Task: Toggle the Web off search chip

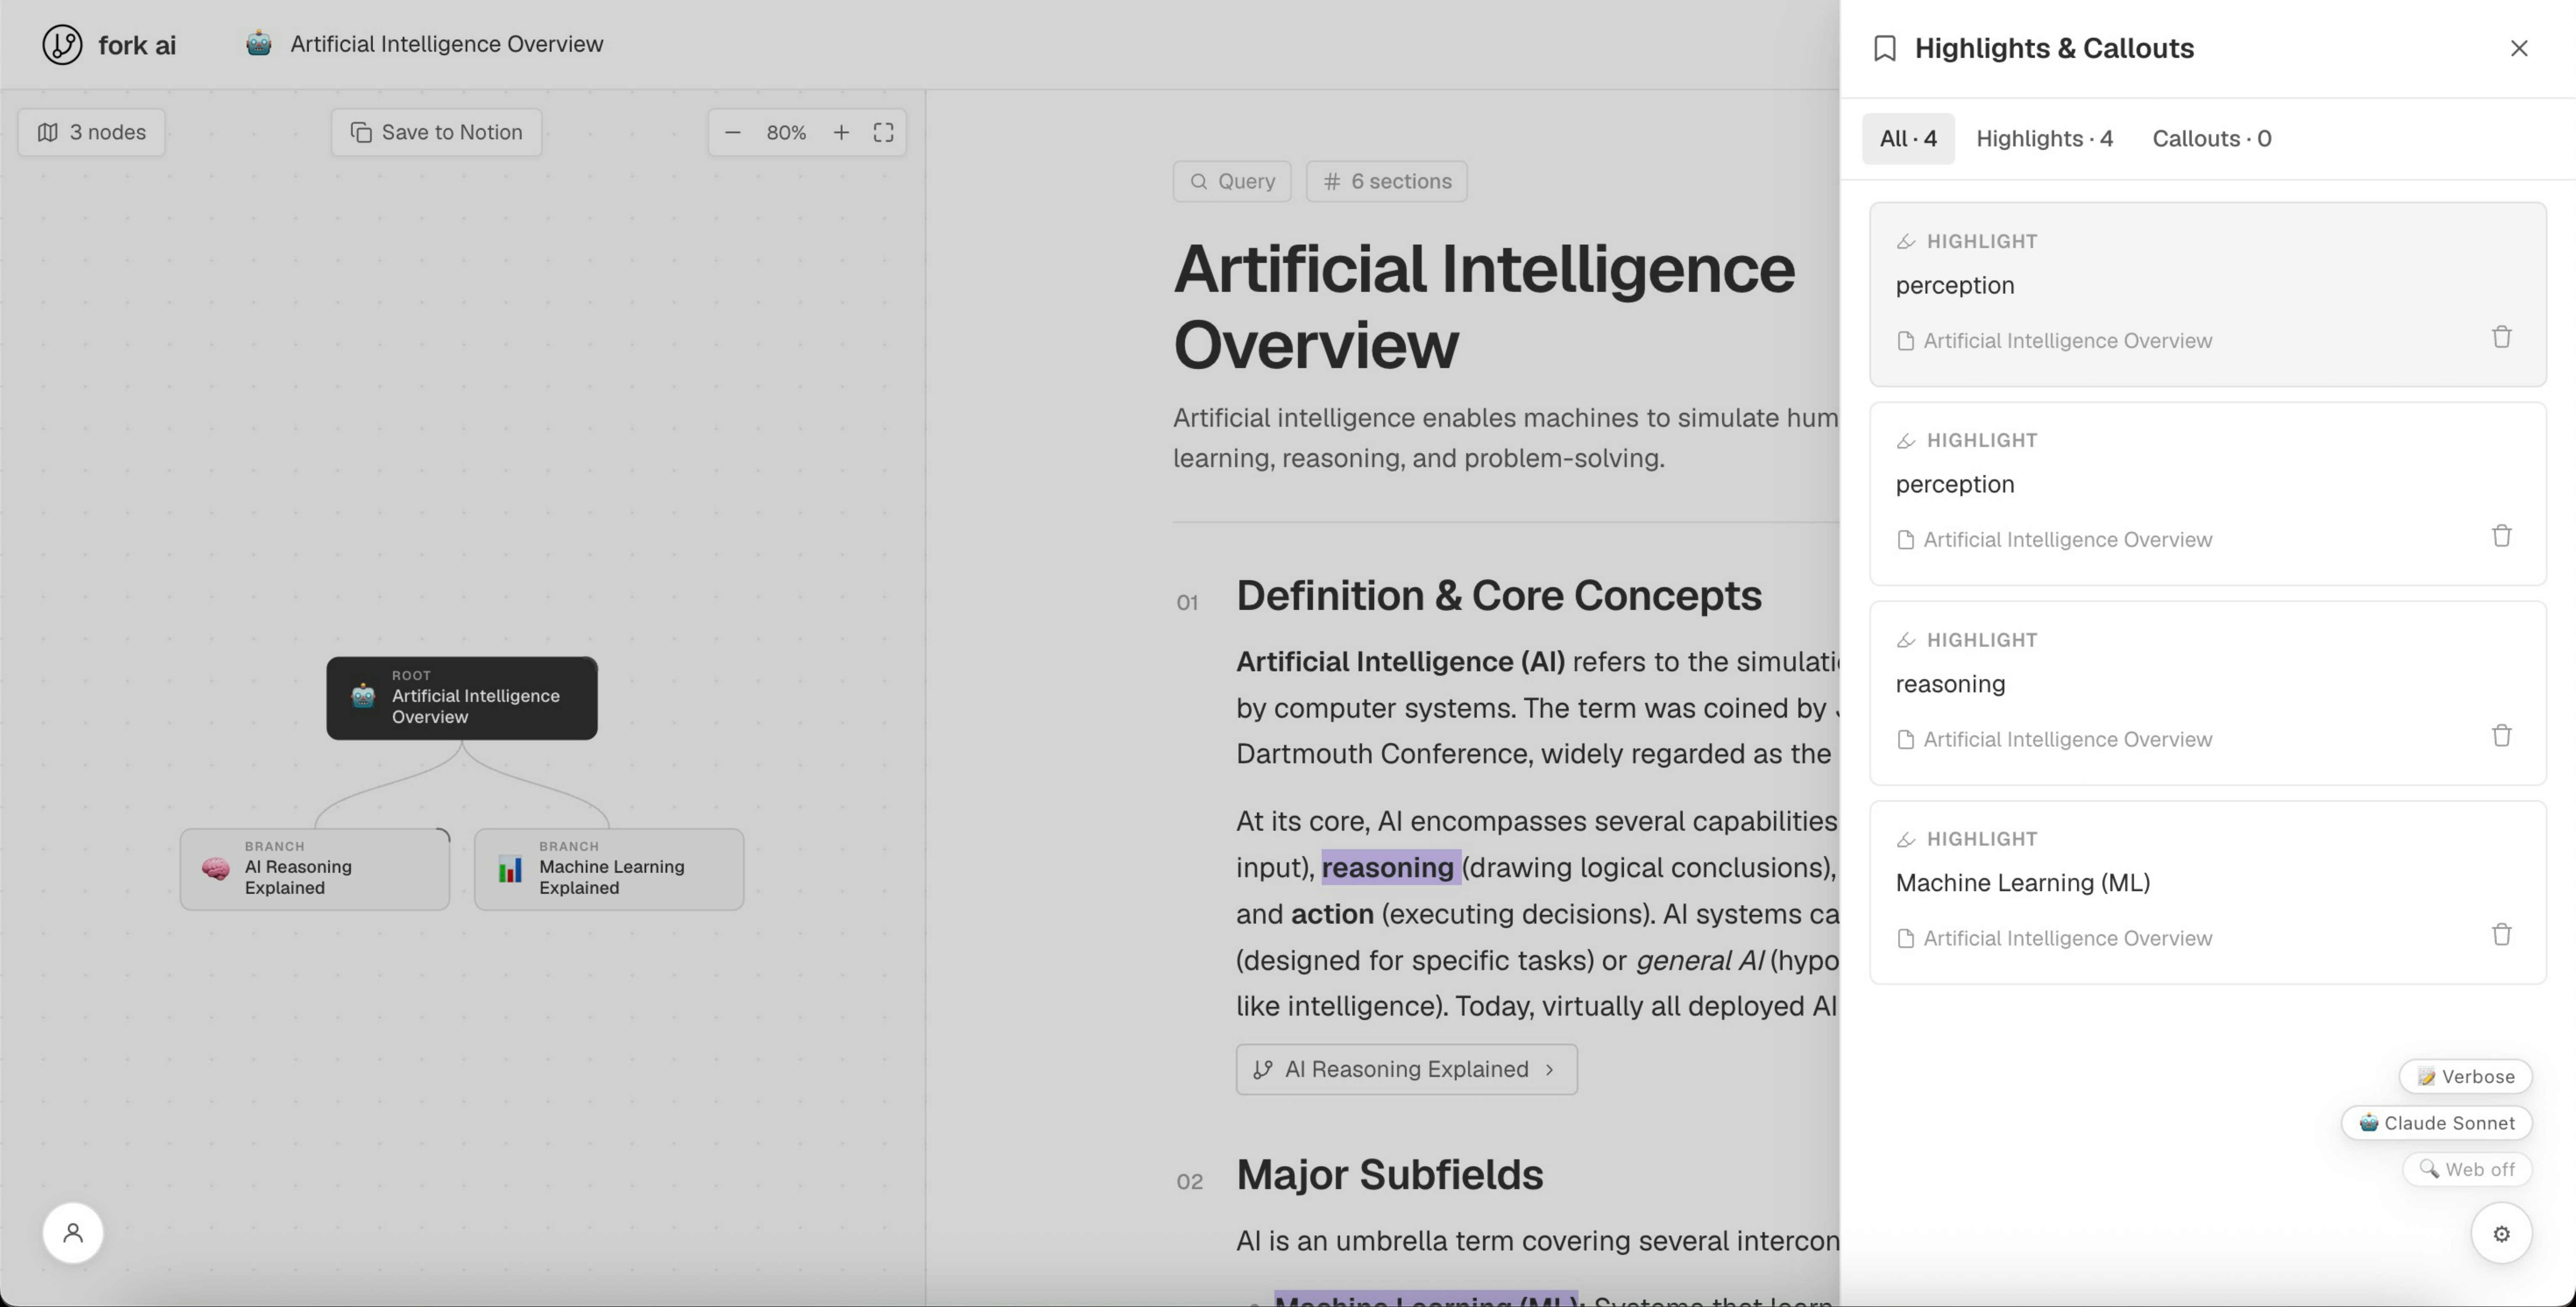Action: point(2467,1169)
